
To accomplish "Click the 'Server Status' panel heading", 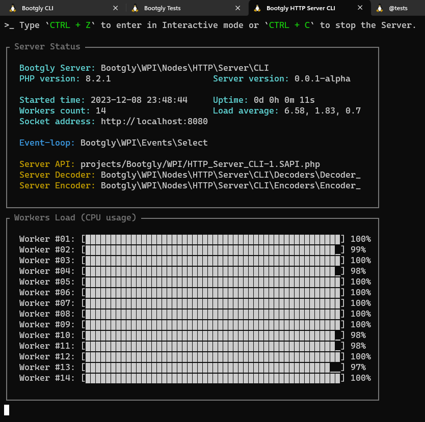I will (47, 47).
